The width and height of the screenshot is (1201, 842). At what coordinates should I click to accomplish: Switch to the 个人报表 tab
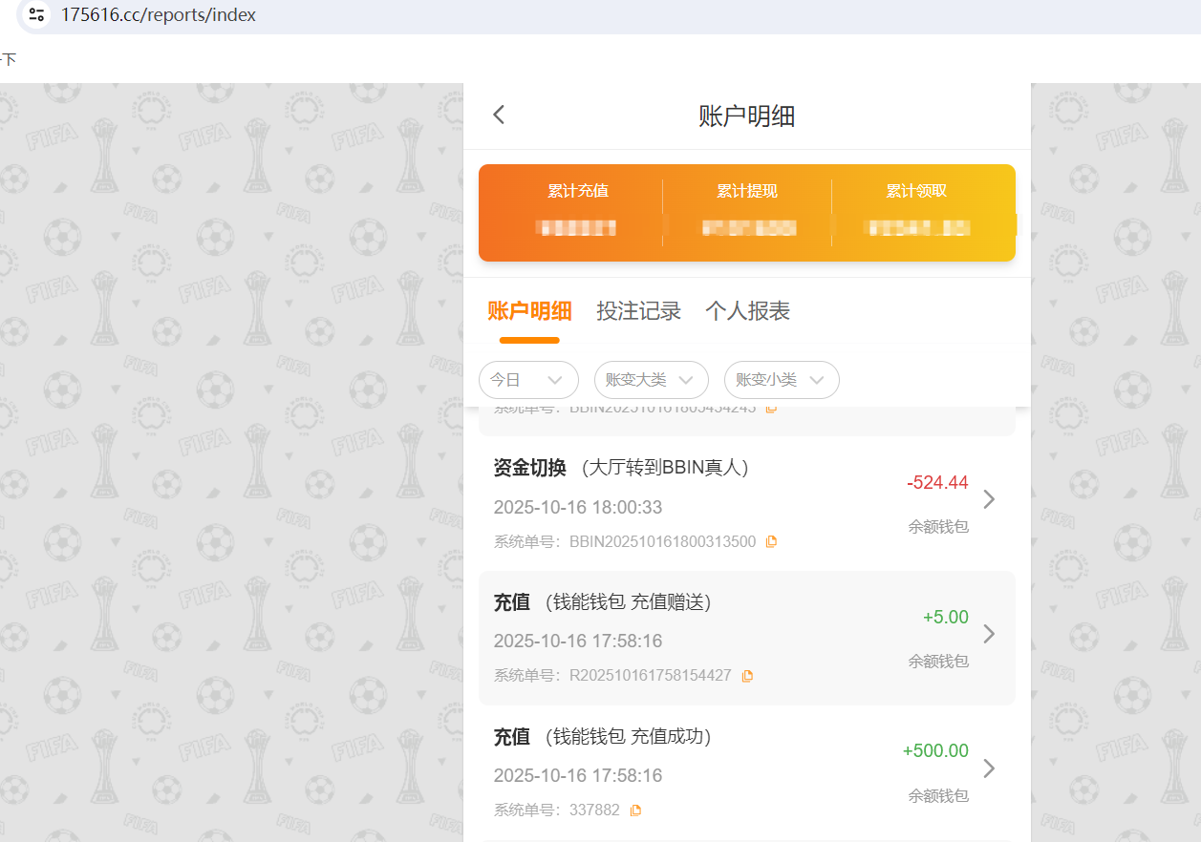(x=746, y=310)
